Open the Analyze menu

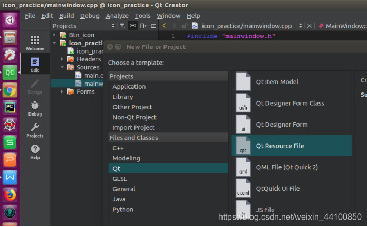(x=117, y=16)
